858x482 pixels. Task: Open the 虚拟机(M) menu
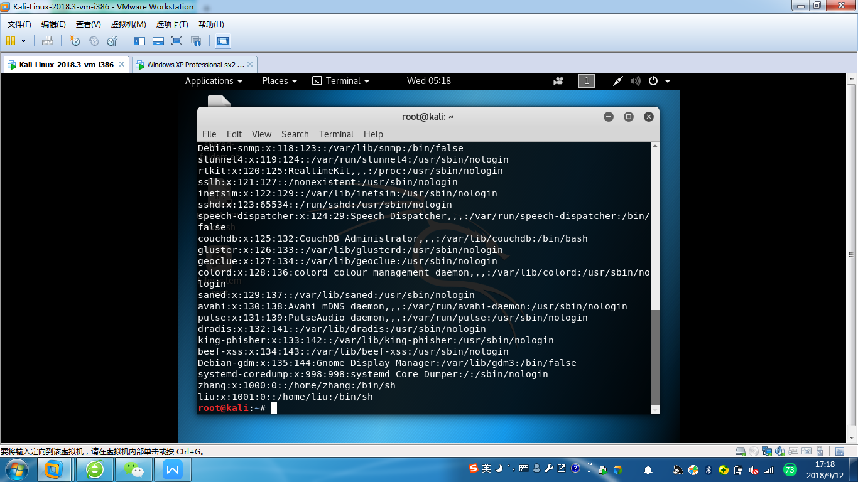coord(128,24)
